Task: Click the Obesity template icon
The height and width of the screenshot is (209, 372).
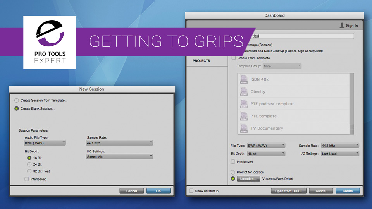Action: pyautogui.click(x=244, y=91)
